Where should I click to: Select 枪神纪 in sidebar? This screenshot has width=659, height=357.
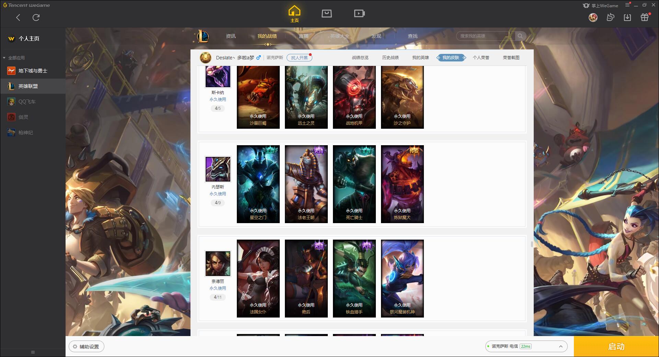click(33, 133)
